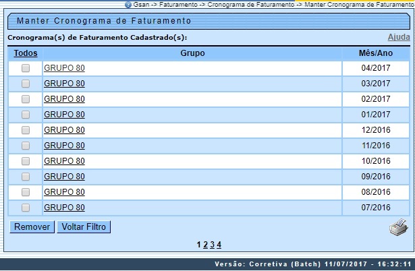Click the Mês/Ano column header
Viewport: 415px width, 271px height.
click(x=376, y=53)
